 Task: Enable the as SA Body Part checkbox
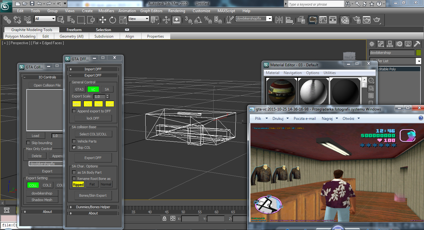74,172
